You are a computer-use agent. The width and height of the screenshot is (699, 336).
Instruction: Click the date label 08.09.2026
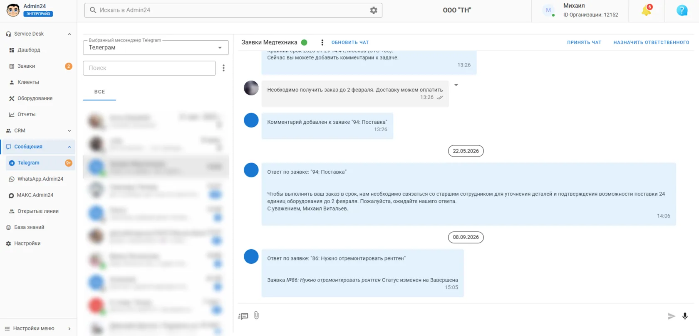pyautogui.click(x=466, y=238)
